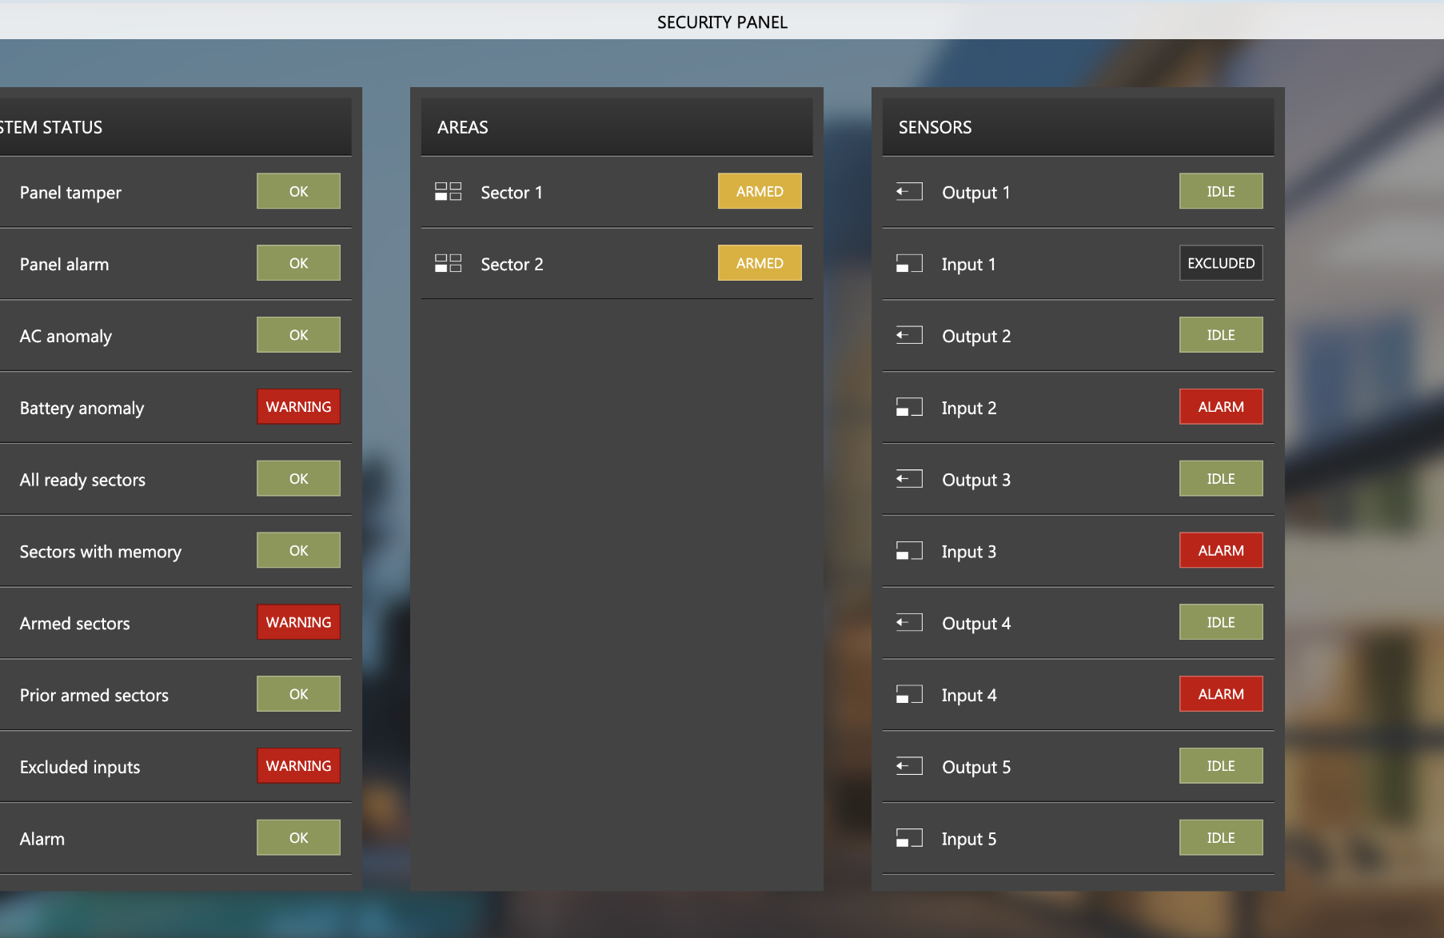Click the Sector 2 area icon

tap(448, 264)
